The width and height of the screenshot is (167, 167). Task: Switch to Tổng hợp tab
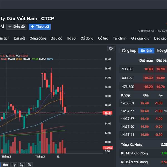click(x=129, y=51)
